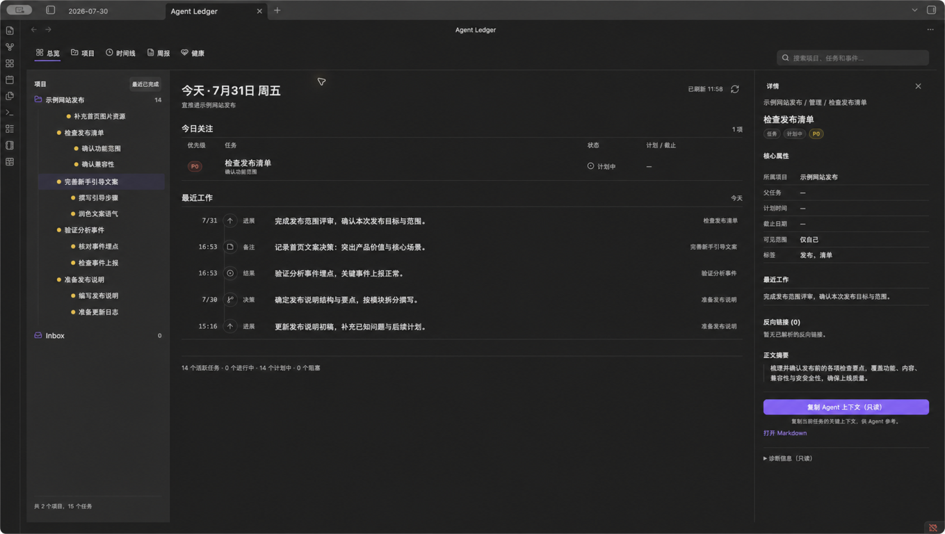Viewport: 945px width, 534px height.
Task: Open the three-dots more options menu
Action: pyautogui.click(x=930, y=30)
